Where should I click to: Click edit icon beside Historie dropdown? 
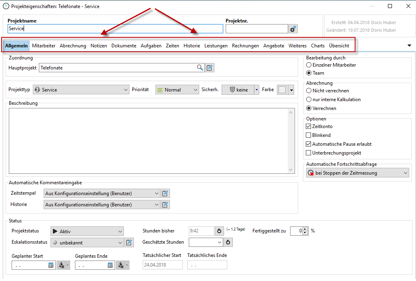(x=165, y=205)
